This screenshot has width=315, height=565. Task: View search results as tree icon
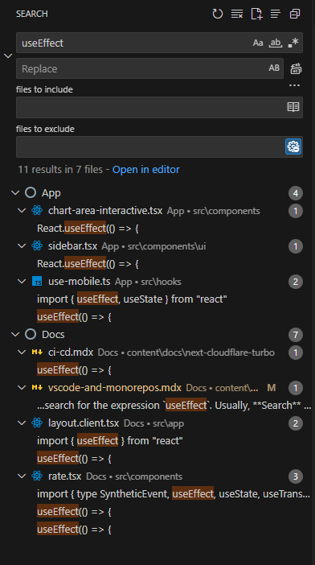click(276, 14)
